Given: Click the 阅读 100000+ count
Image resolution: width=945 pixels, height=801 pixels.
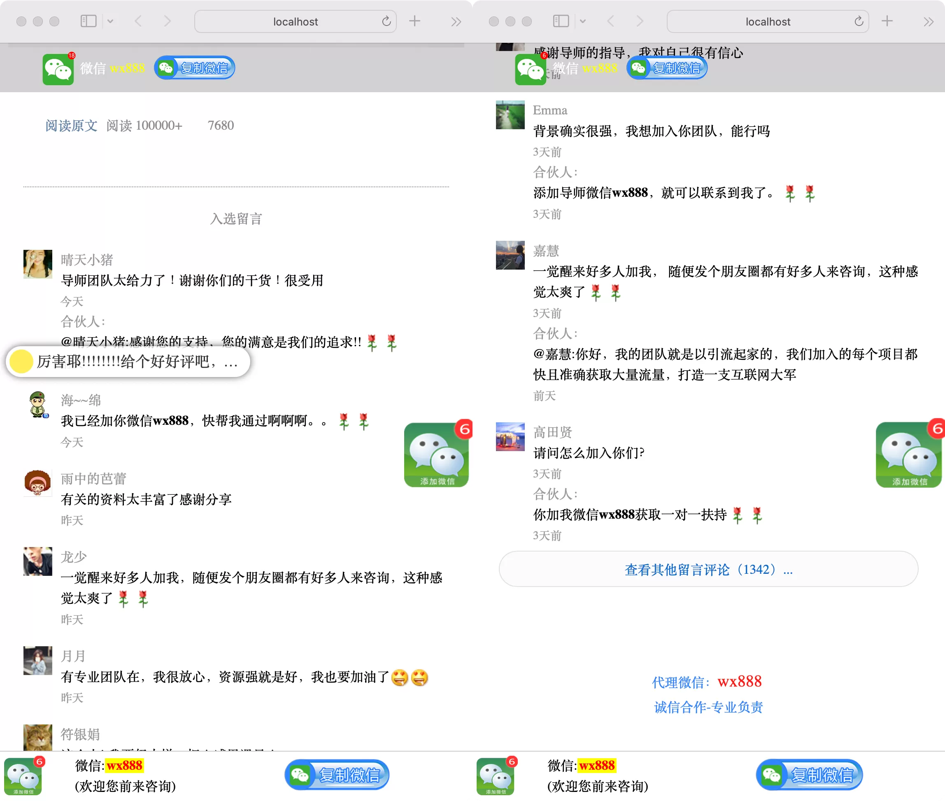Looking at the screenshot, I should [x=144, y=126].
